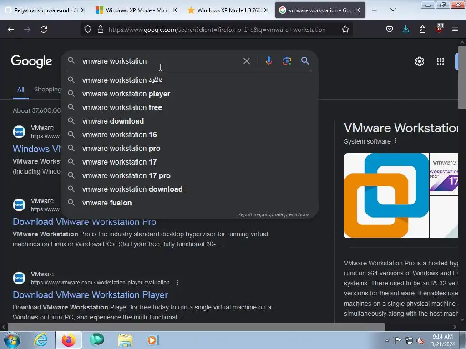Start voice search with the microphone icon
466x349 pixels.
click(268, 61)
